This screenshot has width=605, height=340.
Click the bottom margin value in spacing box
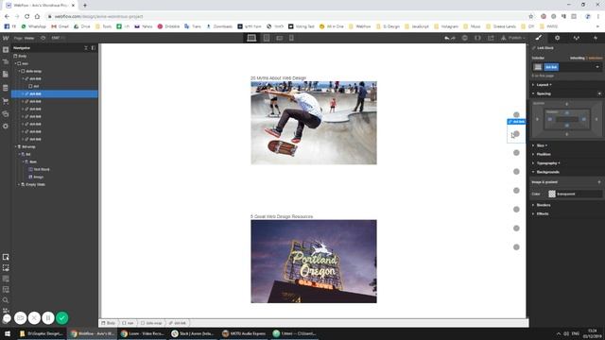point(567,134)
